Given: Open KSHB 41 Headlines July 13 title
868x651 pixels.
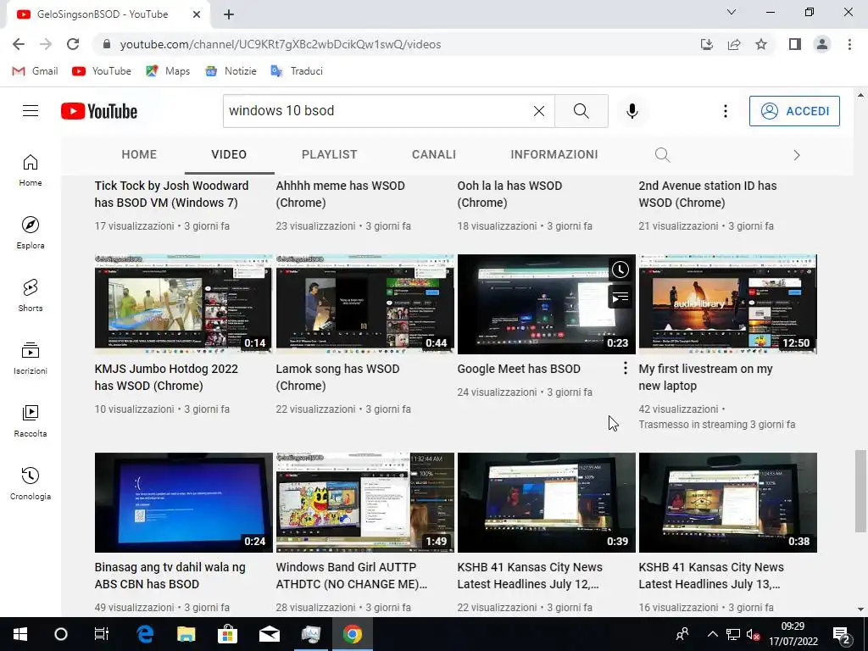Looking at the screenshot, I should pyautogui.click(x=711, y=576).
